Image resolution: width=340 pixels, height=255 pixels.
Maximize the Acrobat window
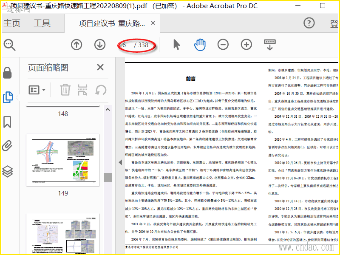click(323, 6)
